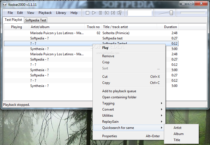Select Copy in the context menu
Image resolution: width=210 pixels, height=145 pixels.
129,83
